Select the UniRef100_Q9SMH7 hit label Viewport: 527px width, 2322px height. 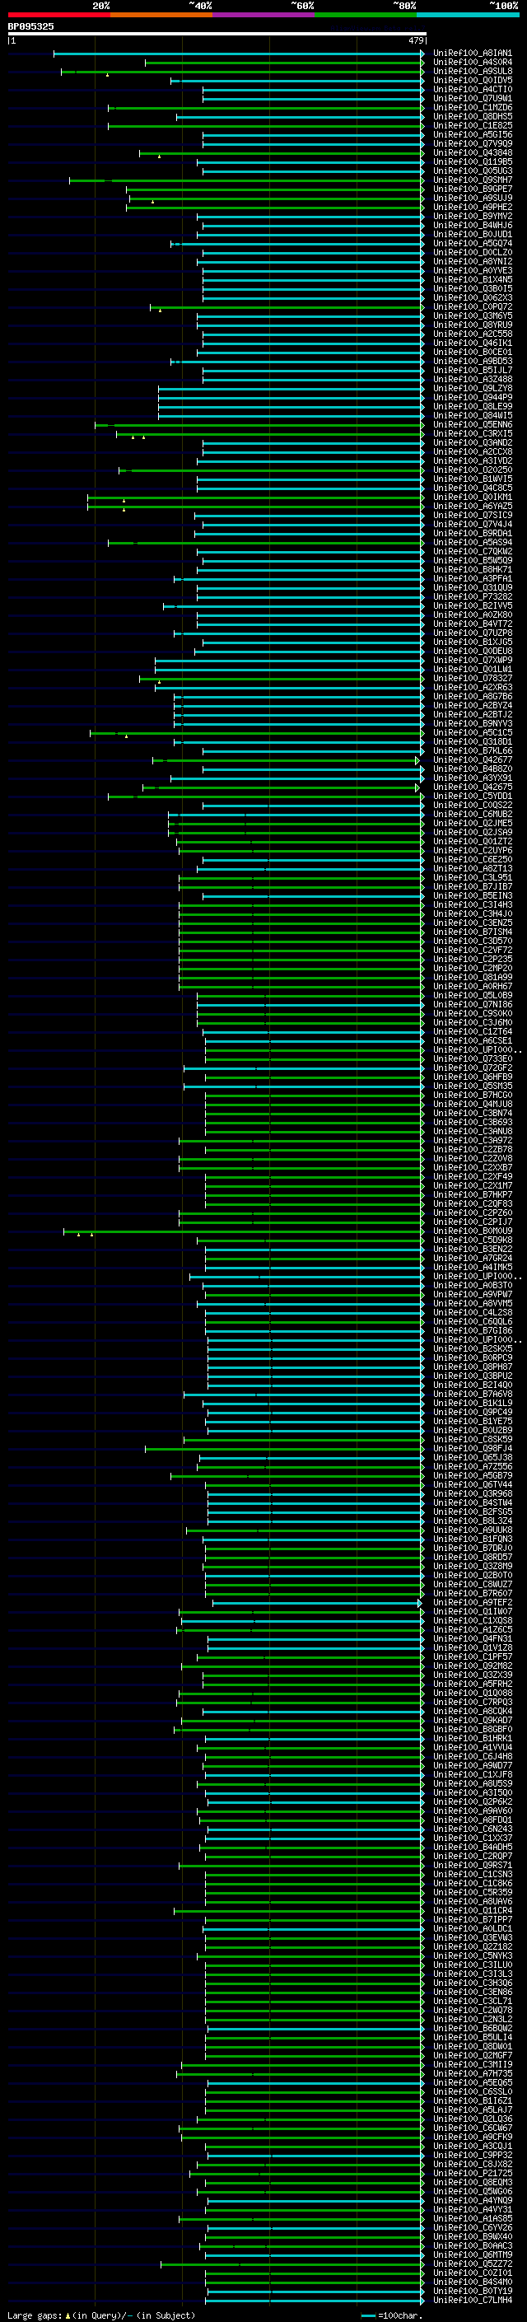tap(472, 180)
